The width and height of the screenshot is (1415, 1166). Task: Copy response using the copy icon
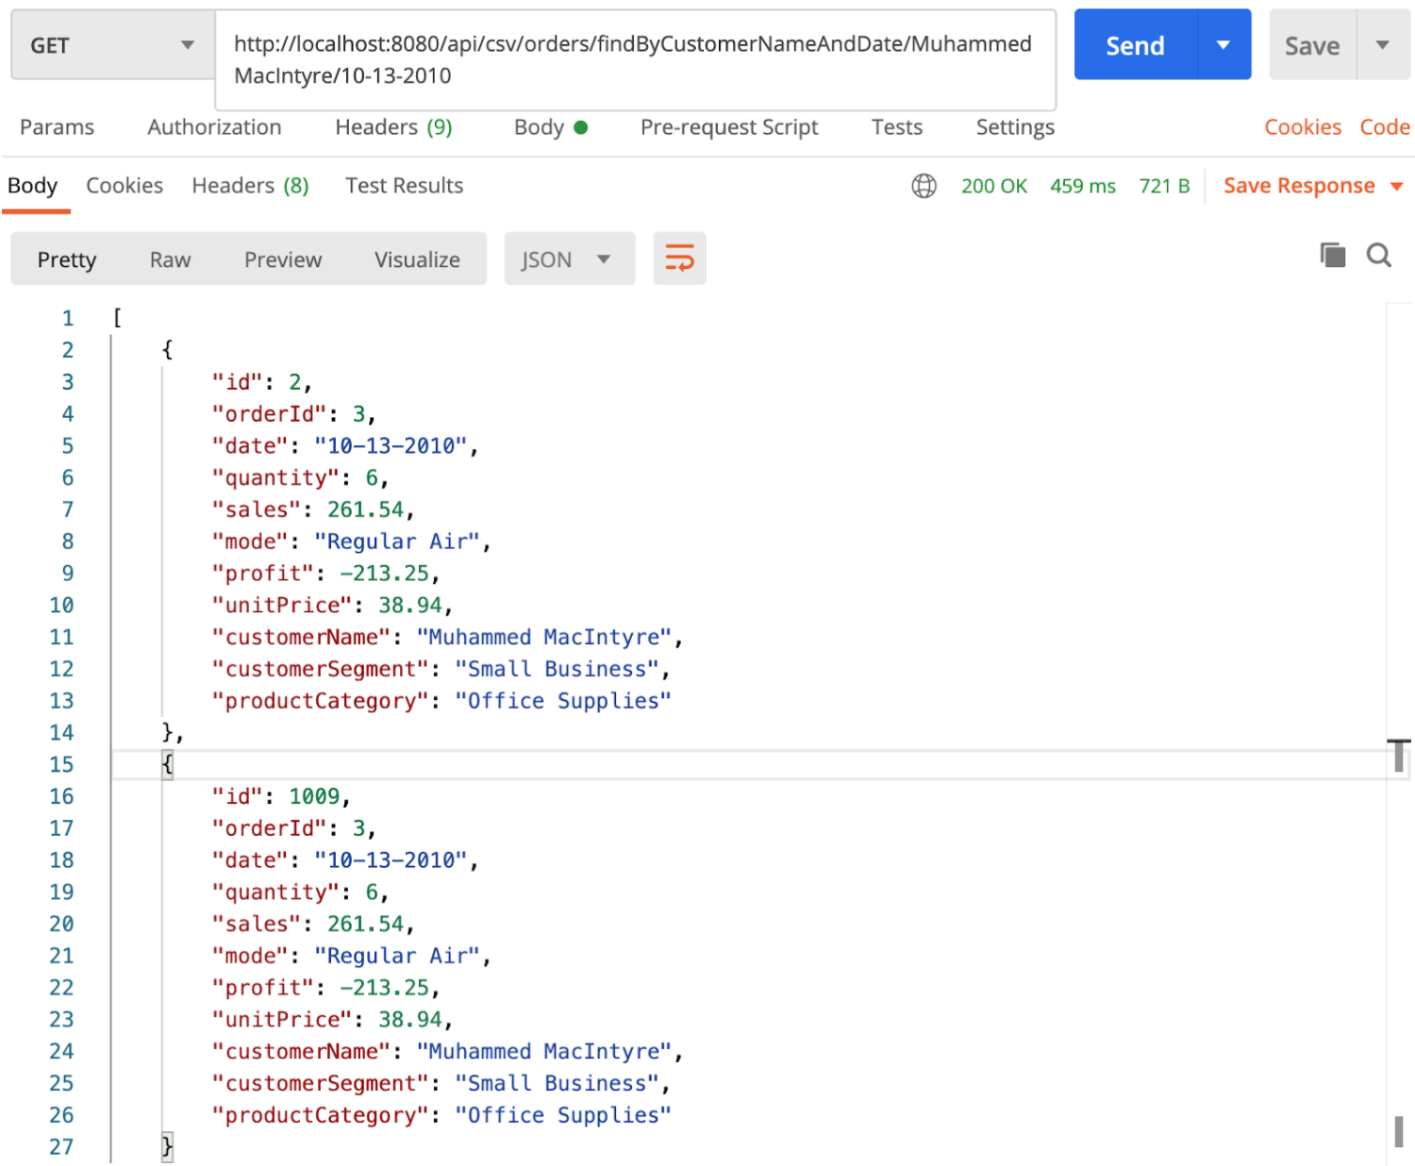(x=1332, y=255)
